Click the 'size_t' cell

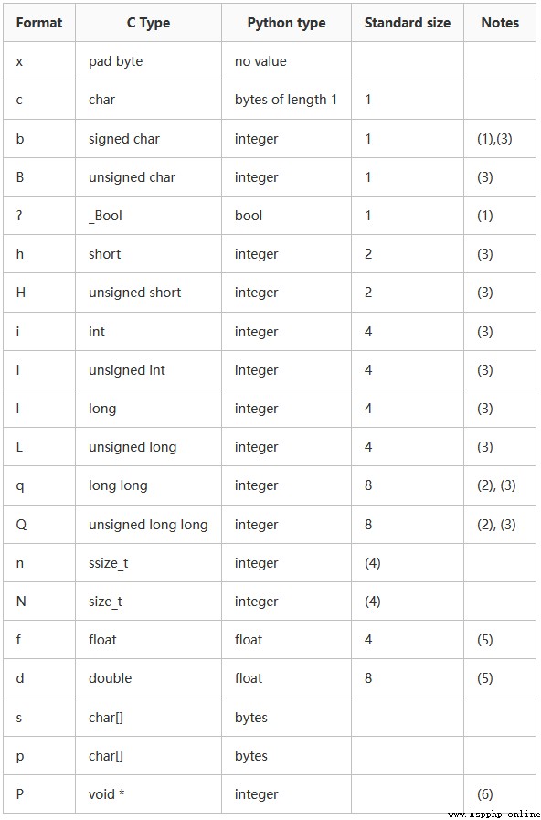pyautogui.click(x=148, y=602)
